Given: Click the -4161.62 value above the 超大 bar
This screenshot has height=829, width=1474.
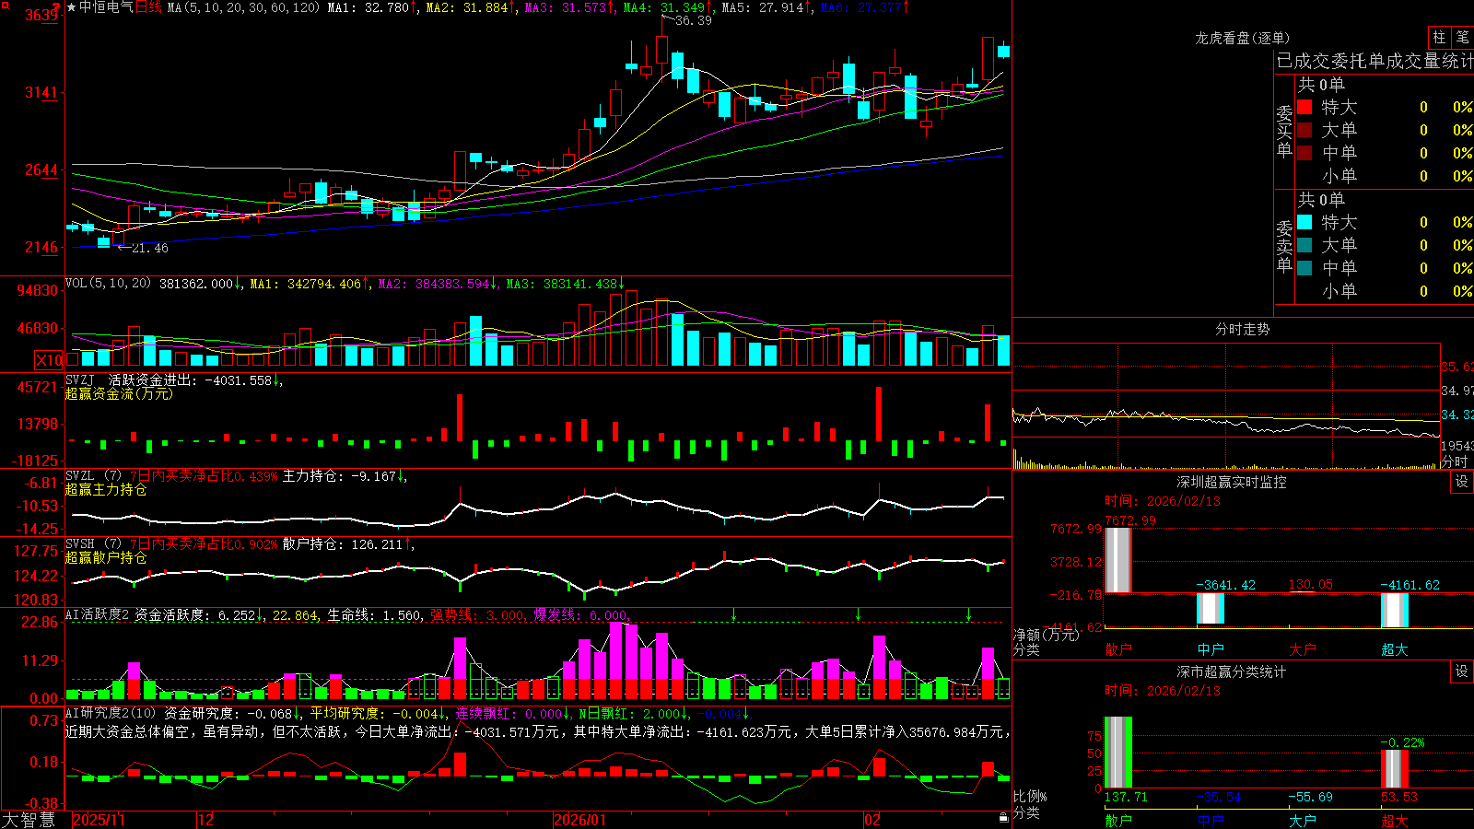Looking at the screenshot, I should [x=1410, y=585].
